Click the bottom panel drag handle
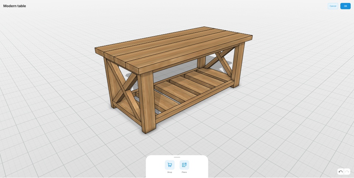Viewport: 354px width, 178px height. (177, 157)
